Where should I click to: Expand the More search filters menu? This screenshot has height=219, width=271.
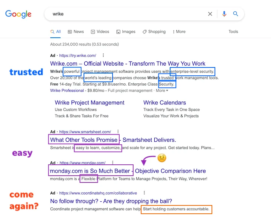click(x=179, y=32)
